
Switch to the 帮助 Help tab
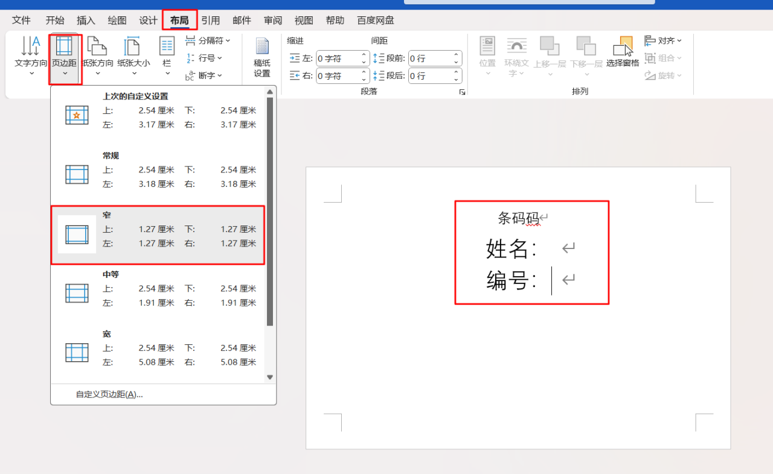point(335,21)
